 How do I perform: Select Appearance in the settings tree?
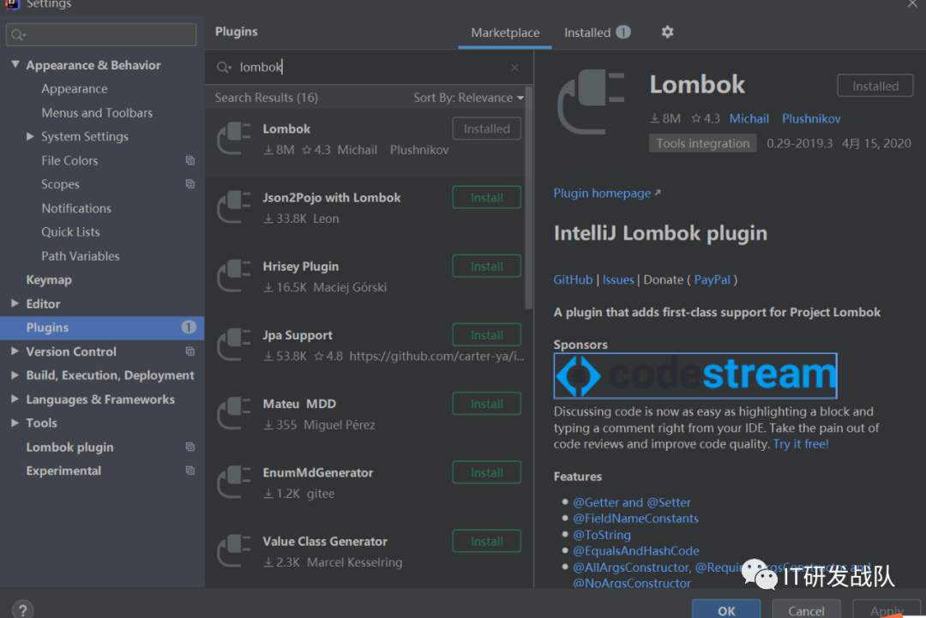[75, 88]
